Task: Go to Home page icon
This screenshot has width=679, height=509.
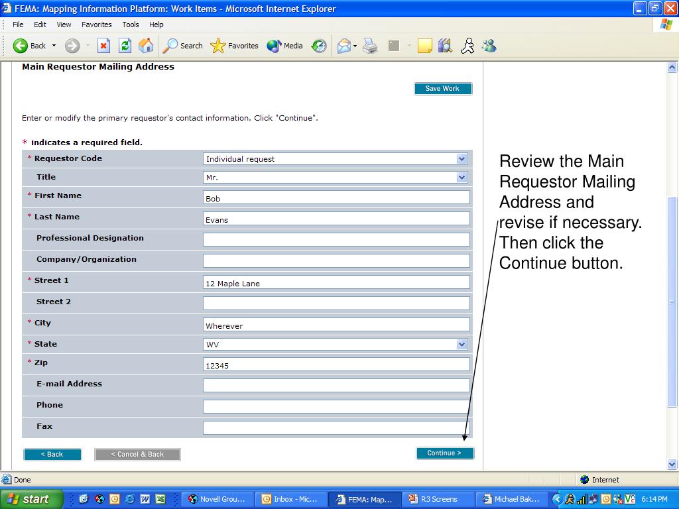Action: pos(146,46)
